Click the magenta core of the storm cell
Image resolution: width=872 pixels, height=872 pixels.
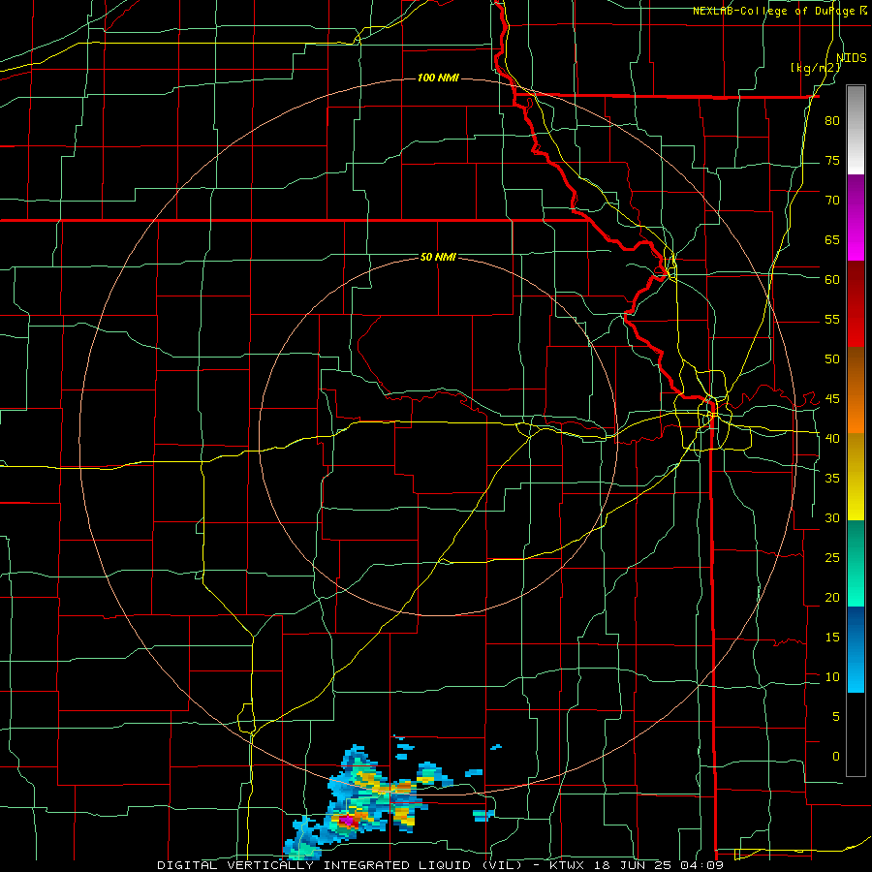[347, 820]
